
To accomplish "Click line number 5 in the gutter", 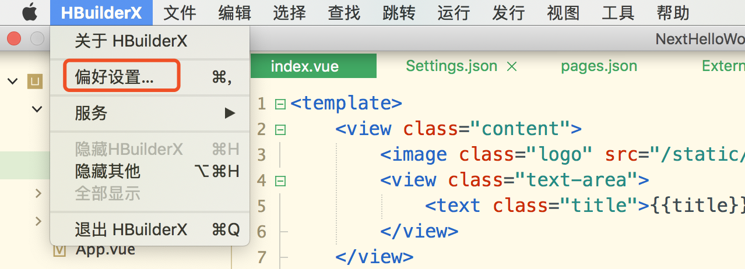I will pyautogui.click(x=261, y=206).
